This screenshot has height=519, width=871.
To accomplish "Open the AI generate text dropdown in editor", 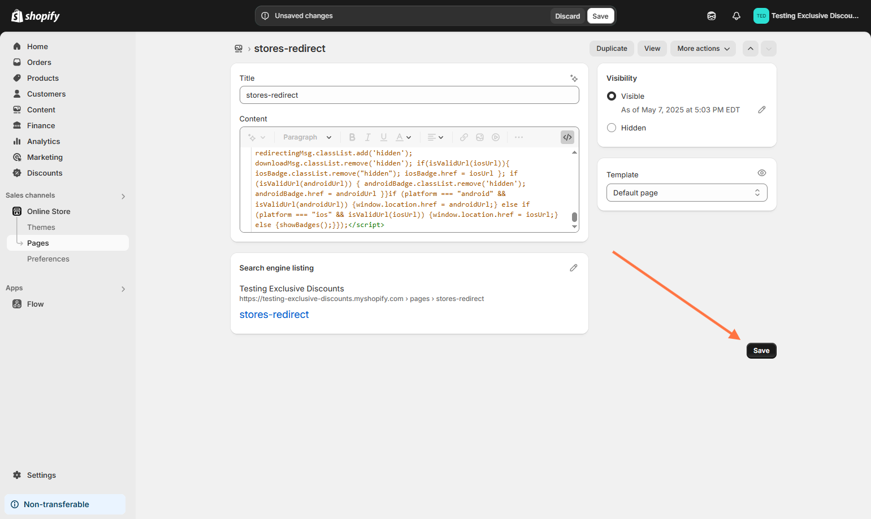I will tap(257, 137).
